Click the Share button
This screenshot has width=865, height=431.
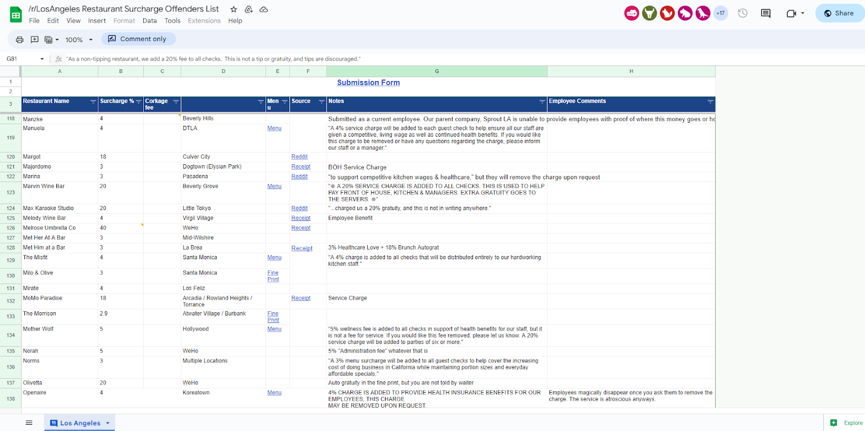click(x=840, y=13)
